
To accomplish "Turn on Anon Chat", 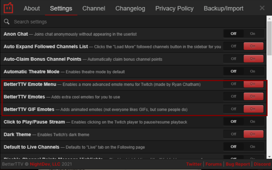I will [253, 34].
